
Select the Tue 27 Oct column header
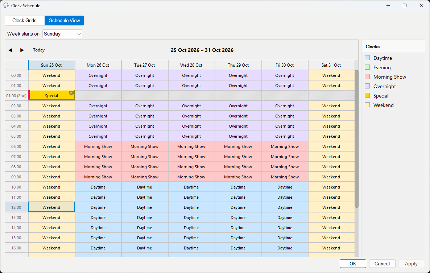click(145, 65)
